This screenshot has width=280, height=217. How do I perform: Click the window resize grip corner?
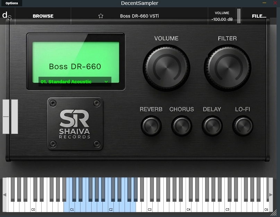tap(273, 213)
